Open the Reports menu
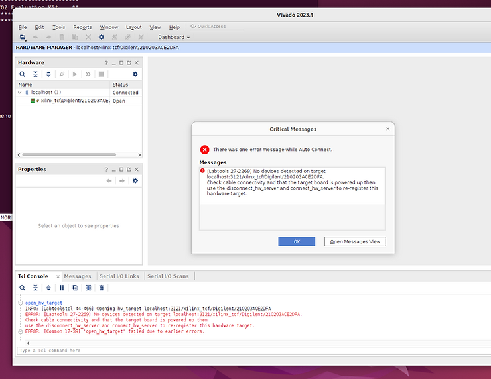The height and width of the screenshot is (379, 491). pos(82,27)
